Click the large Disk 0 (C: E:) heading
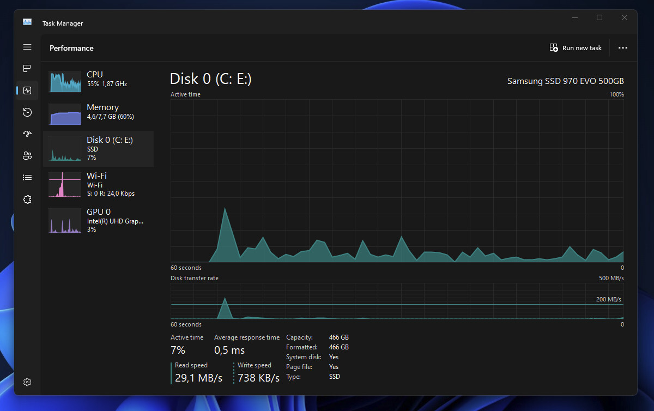The height and width of the screenshot is (411, 654). (211, 79)
